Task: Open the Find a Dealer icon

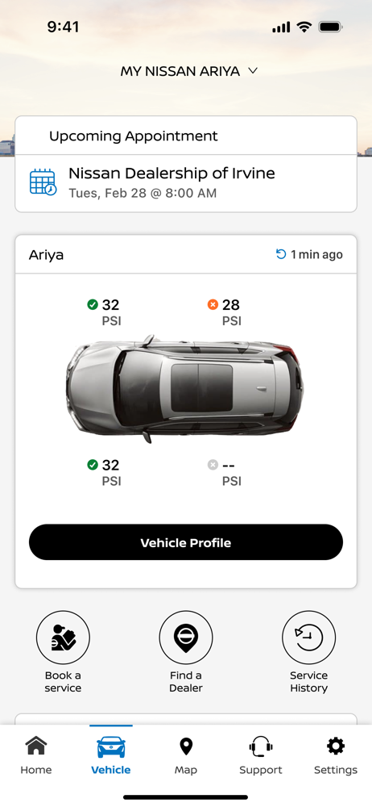Action: (x=185, y=638)
